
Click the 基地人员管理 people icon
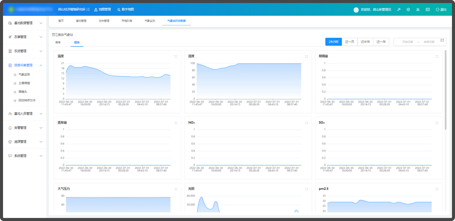click(x=10, y=114)
